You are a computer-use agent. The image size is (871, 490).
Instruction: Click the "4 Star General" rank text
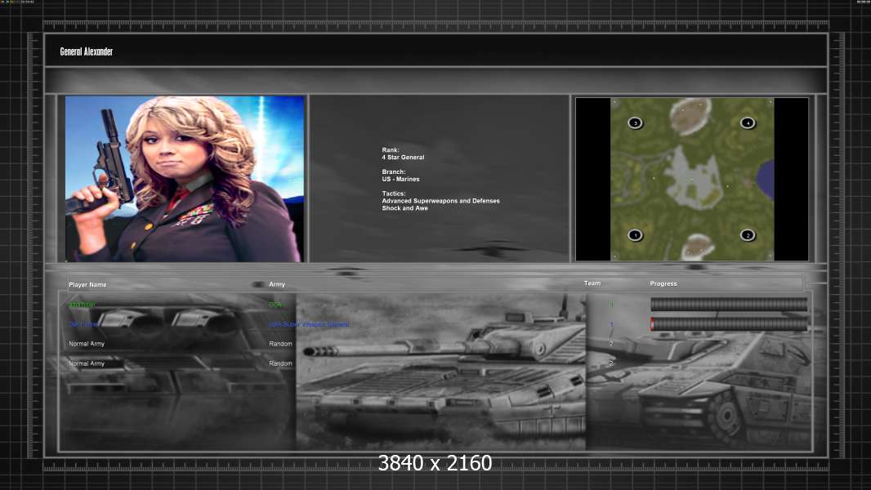(403, 158)
